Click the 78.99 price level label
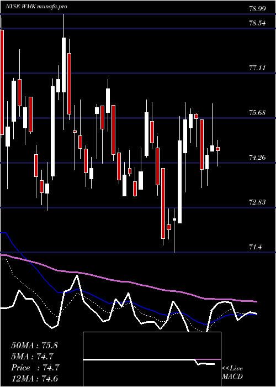The width and height of the screenshot is (276, 387). (x=257, y=9)
